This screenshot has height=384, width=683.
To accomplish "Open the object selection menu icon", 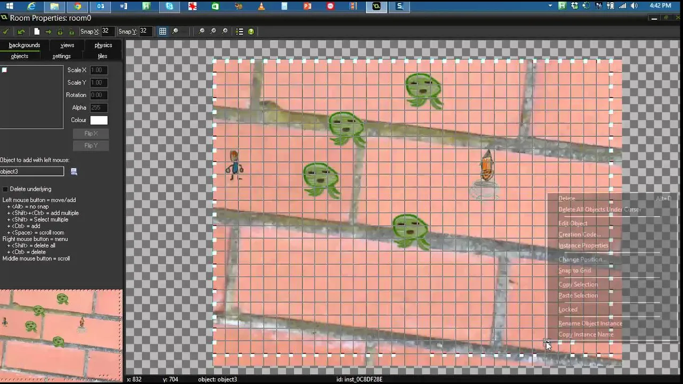I will coord(74,171).
